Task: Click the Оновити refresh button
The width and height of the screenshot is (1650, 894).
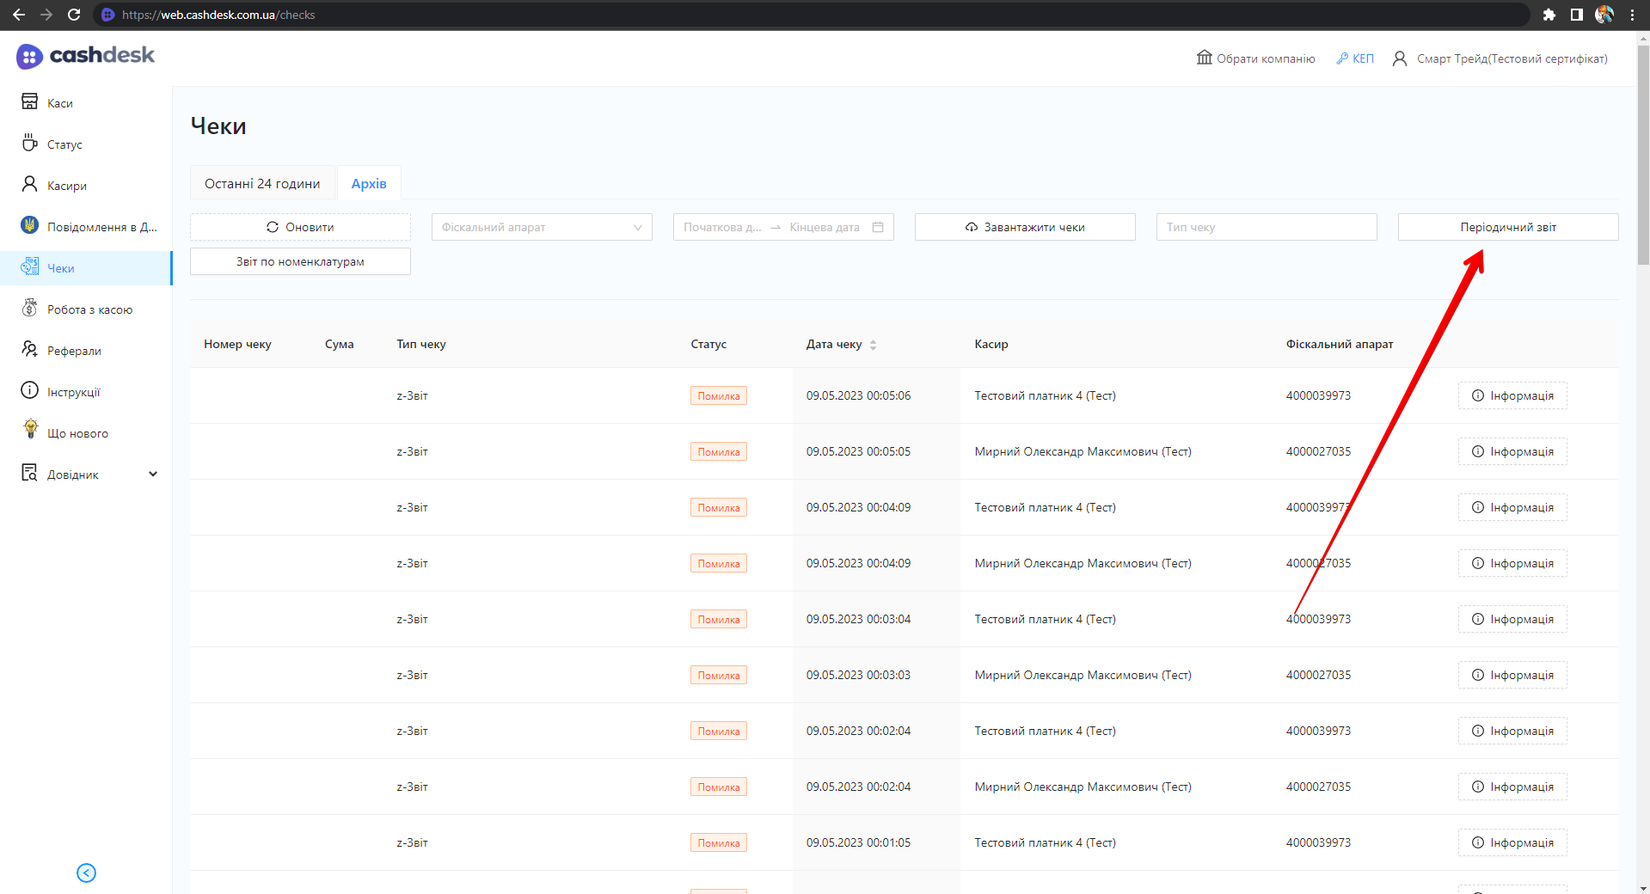Action: pos(300,227)
